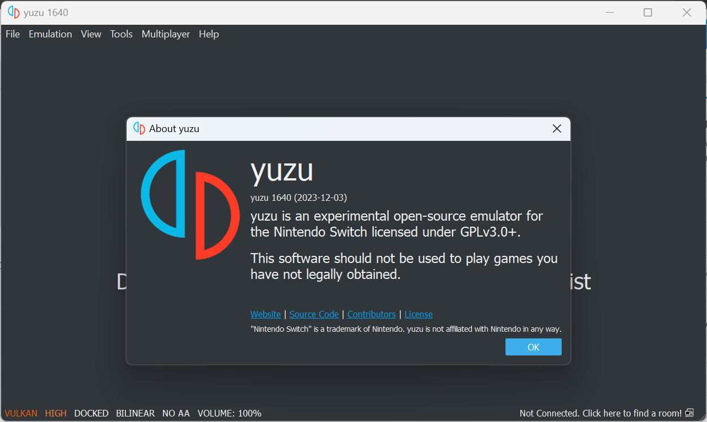Open the Tools menu
The height and width of the screenshot is (422, 707).
click(121, 34)
